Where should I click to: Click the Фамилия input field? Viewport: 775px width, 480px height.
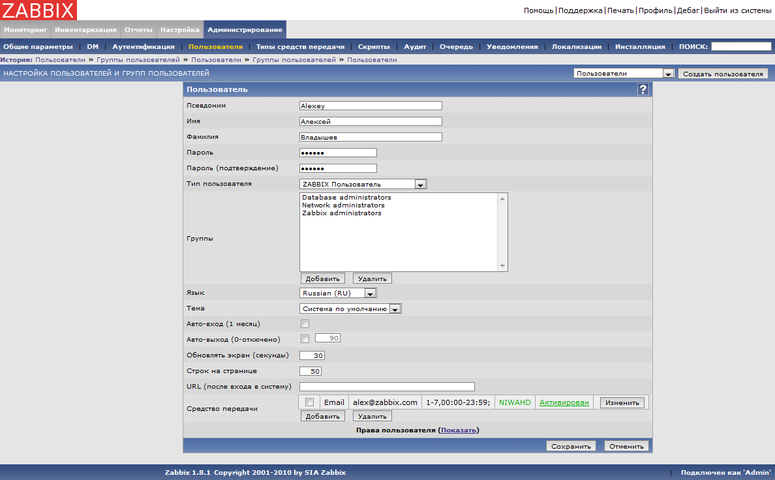click(x=371, y=137)
